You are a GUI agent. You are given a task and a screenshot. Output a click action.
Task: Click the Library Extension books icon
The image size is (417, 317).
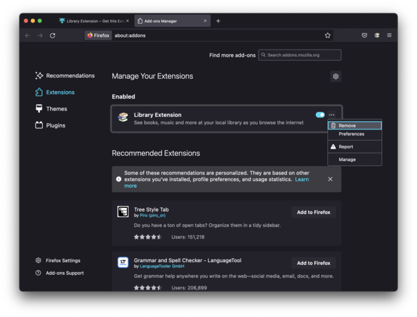(123, 117)
